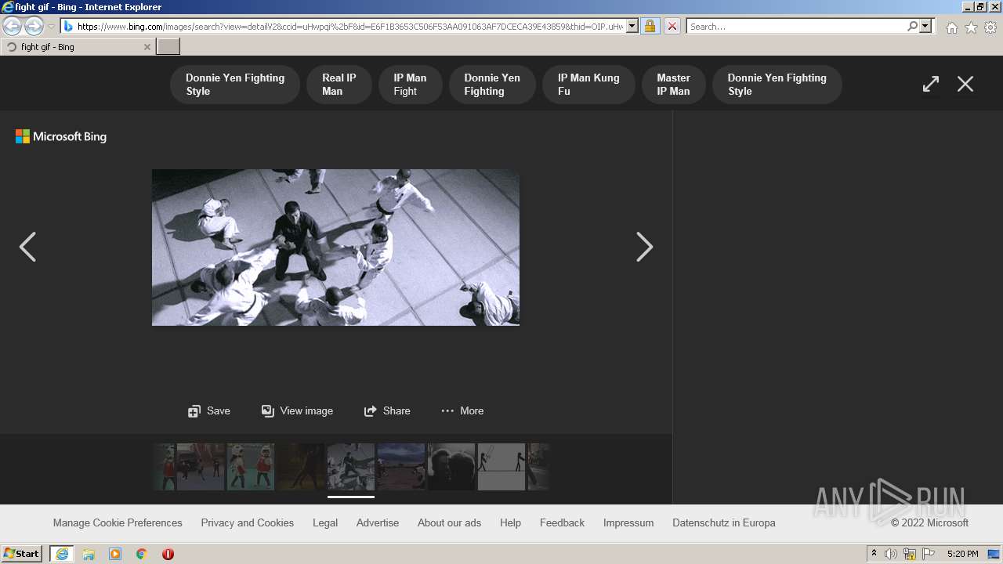Go forward using the browser forward arrow

tap(34, 26)
